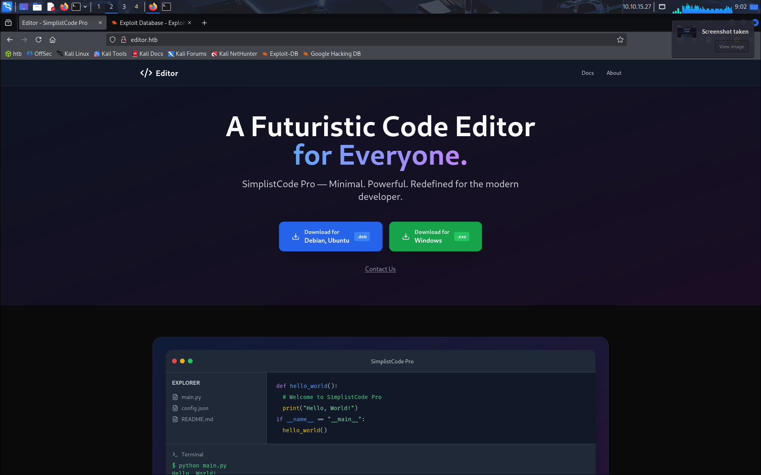Image resolution: width=761 pixels, height=475 pixels.
Task: Launch the file manager from the taskbar
Action: click(37, 7)
